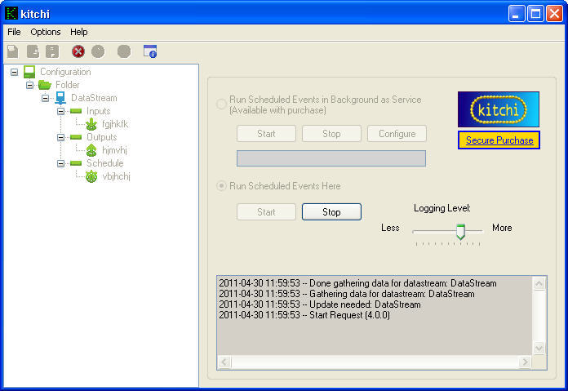568x391 pixels.
Task: Open the Help menu
Action: point(78,32)
